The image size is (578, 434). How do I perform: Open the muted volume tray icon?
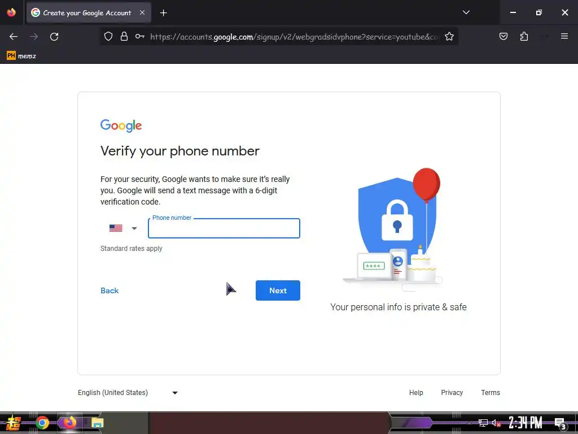pyautogui.click(x=496, y=423)
